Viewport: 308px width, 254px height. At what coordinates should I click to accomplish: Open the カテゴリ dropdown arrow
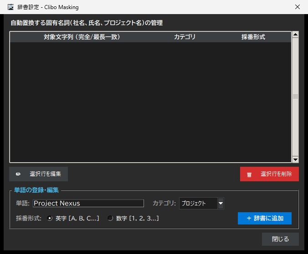(221, 203)
